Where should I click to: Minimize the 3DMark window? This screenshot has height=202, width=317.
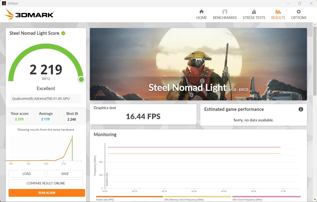pyautogui.click(x=288, y=4)
